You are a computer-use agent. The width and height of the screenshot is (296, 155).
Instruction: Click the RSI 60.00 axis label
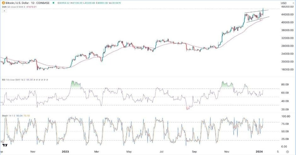(285, 93)
